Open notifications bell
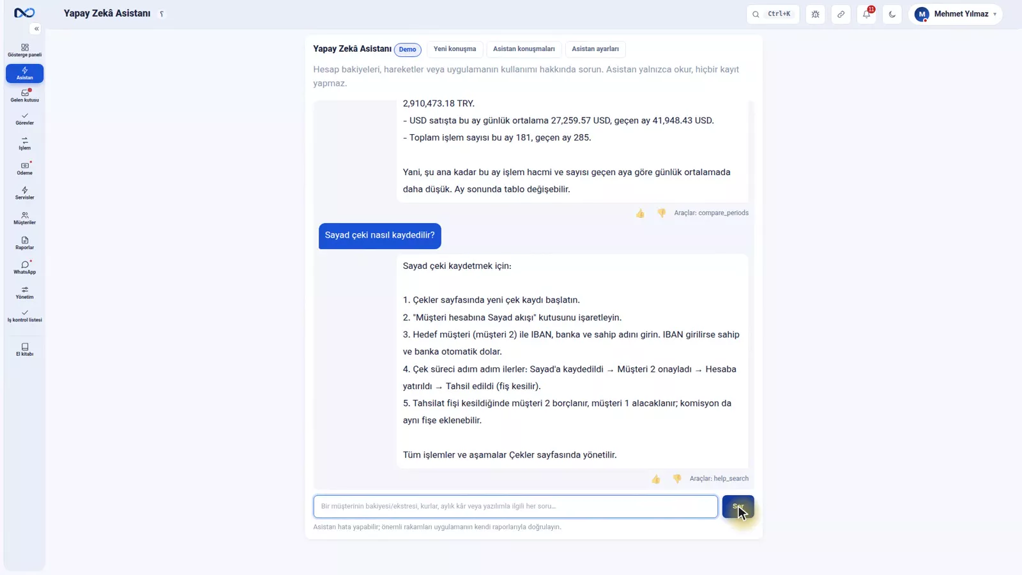Viewport: 1022px width, 575px height. 867,14
